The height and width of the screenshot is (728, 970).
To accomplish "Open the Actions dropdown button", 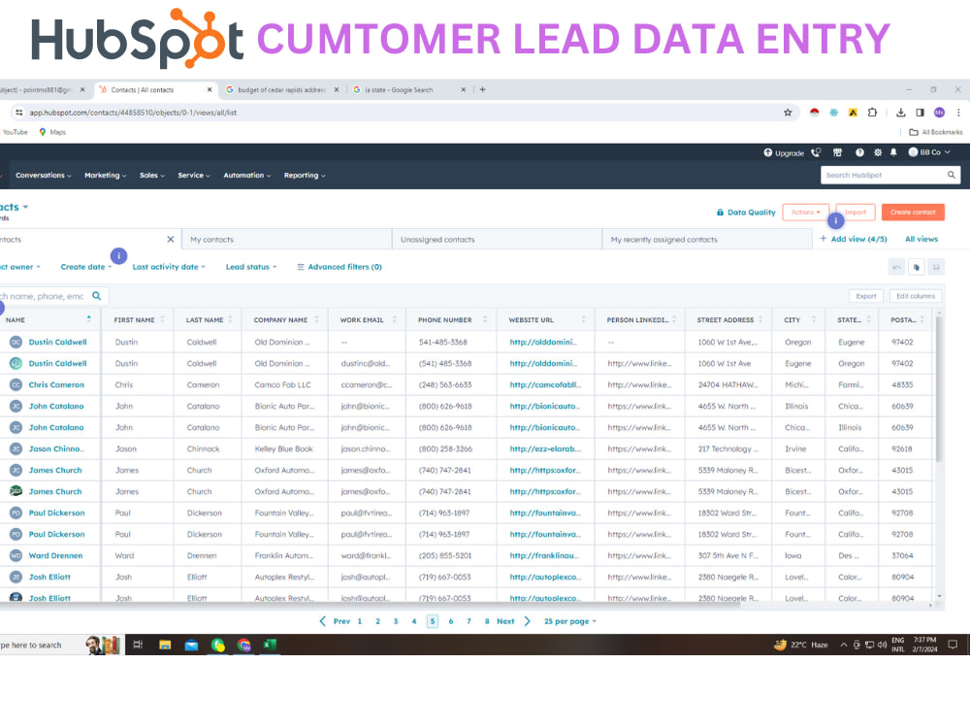I will pyautogui.click(x=805, y=213).
